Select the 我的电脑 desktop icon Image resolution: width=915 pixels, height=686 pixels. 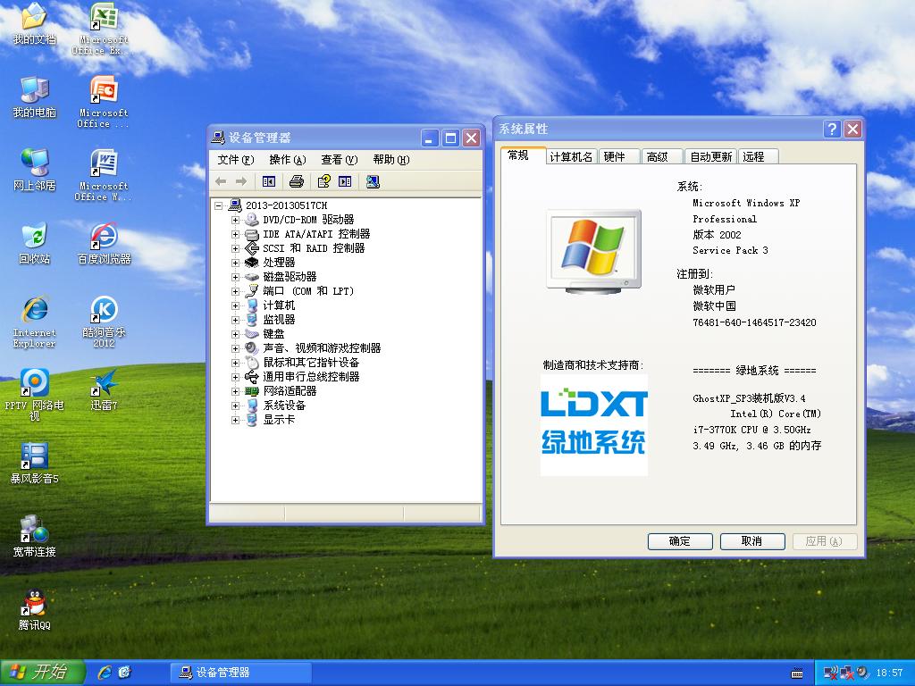[x=35, y=97]
